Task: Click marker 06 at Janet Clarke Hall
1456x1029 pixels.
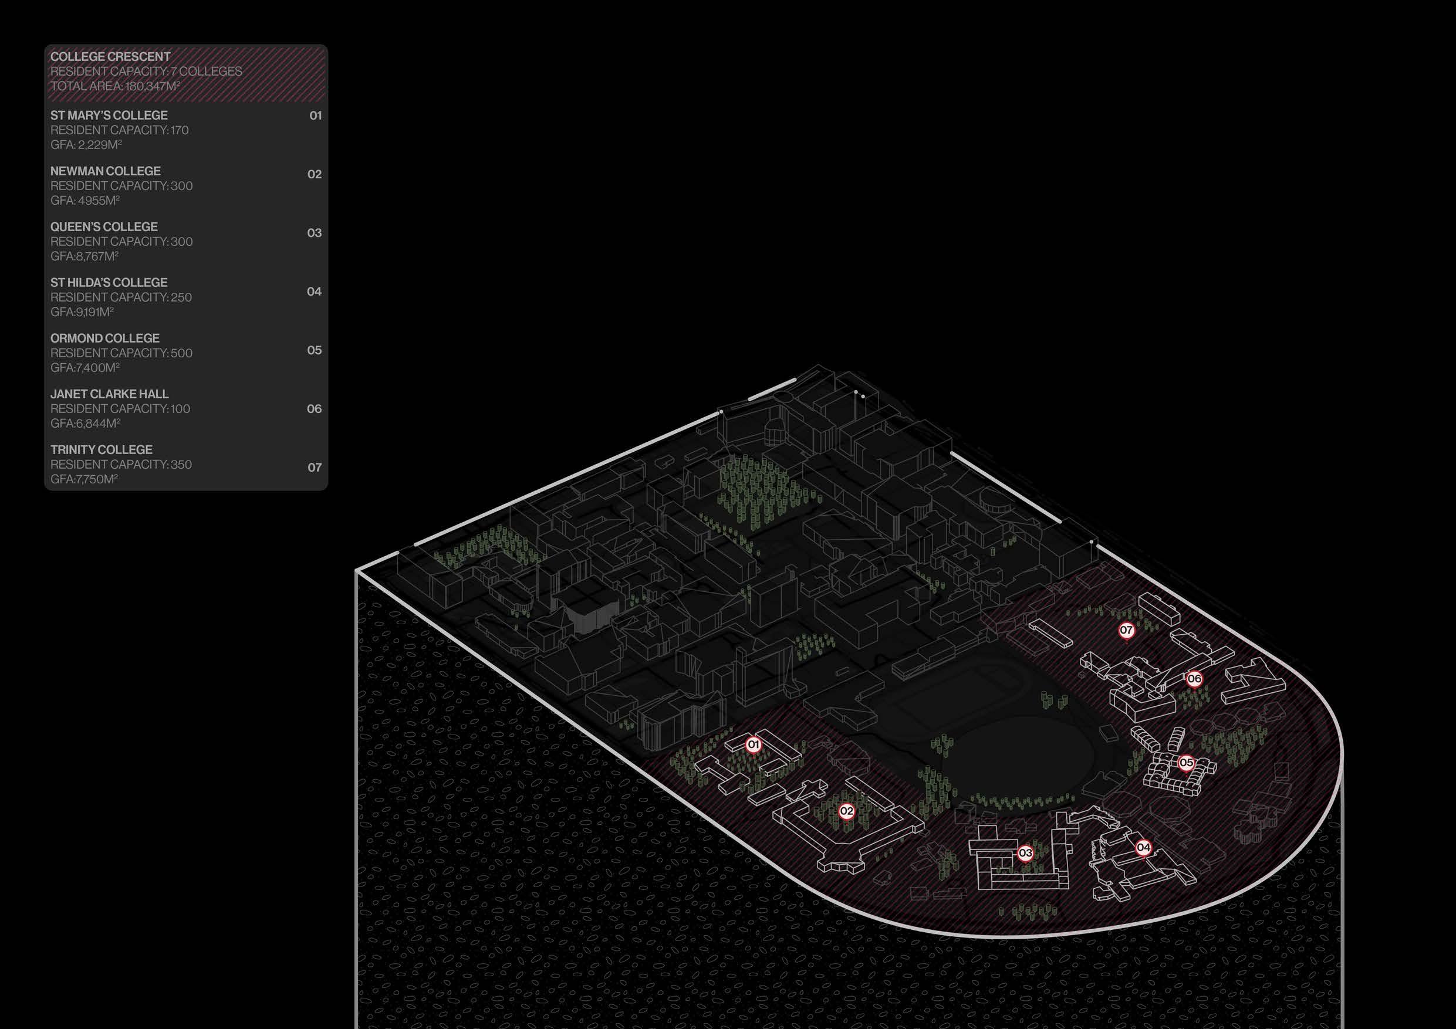Action: [x=1194, y=679]
